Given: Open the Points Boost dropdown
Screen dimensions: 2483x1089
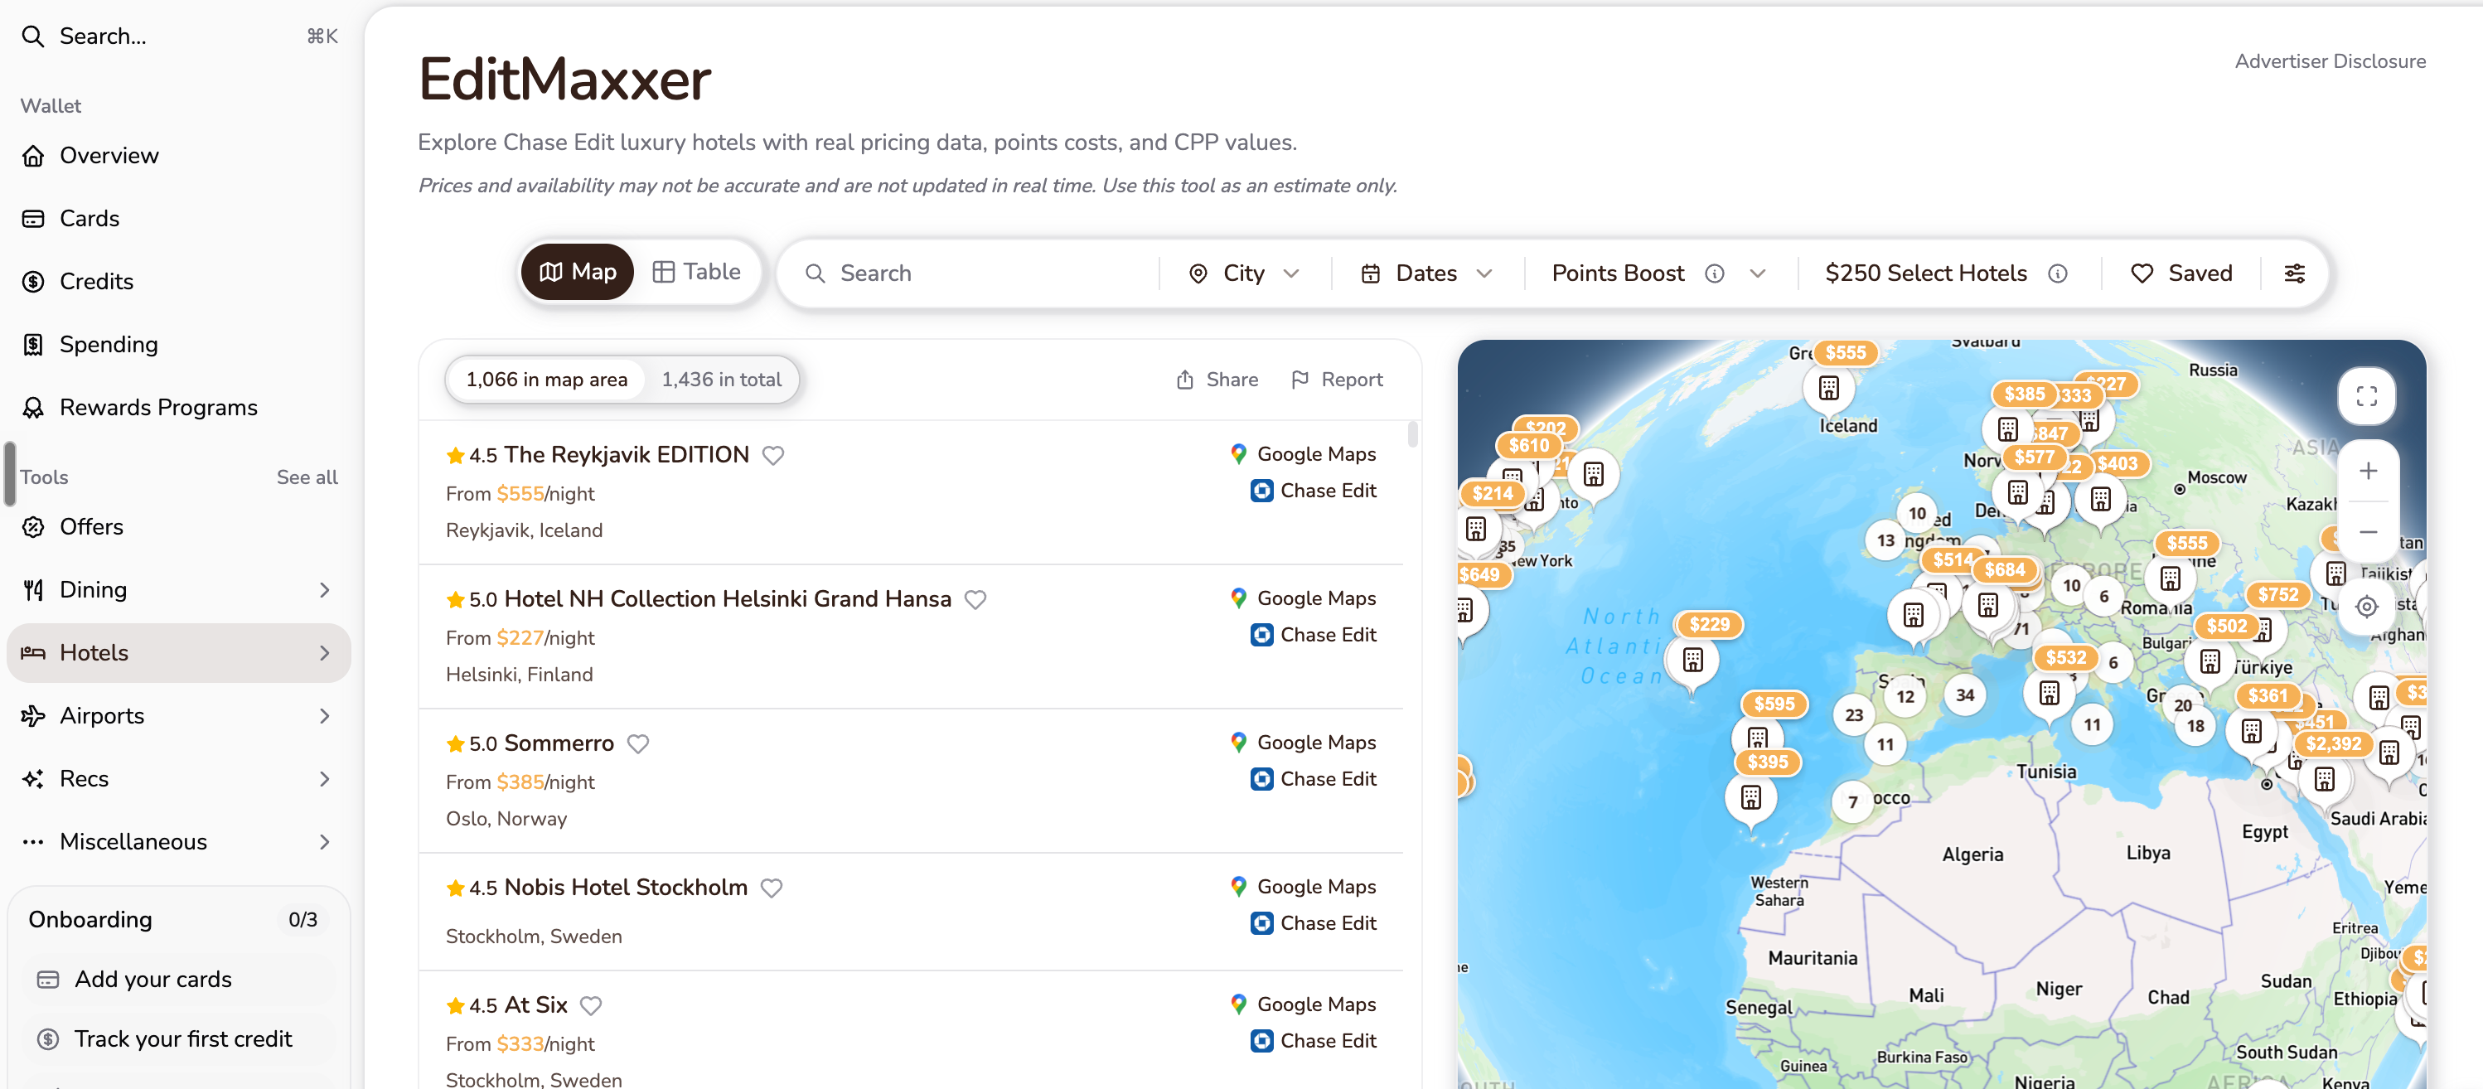Looking at the screenshot, I should point(1757,273).
